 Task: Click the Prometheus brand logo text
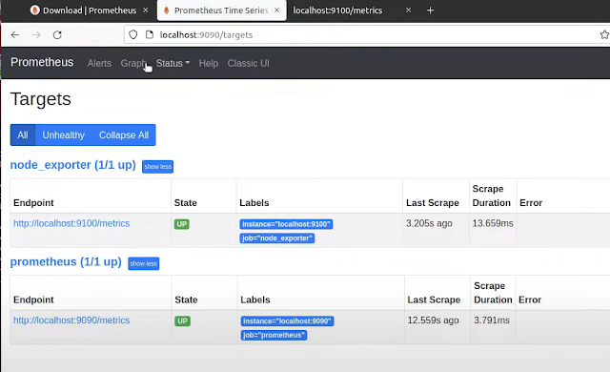42,62
